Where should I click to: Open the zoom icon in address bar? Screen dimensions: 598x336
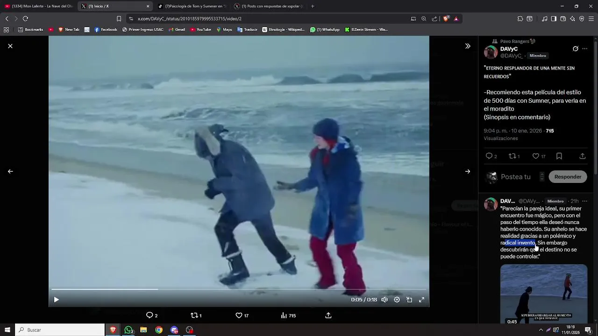pos(424,19)
